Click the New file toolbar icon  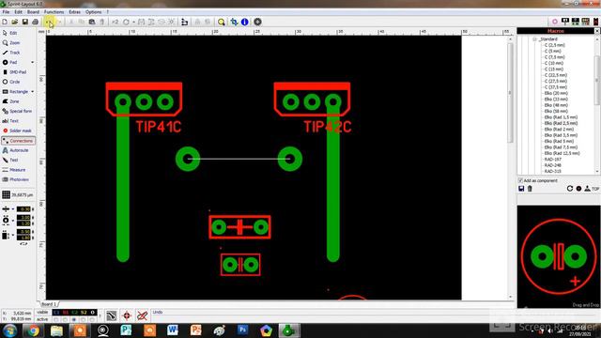pos(5,22)
